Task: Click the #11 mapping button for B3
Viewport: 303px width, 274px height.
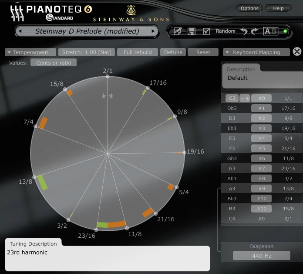Action: [x=262, y=209]
